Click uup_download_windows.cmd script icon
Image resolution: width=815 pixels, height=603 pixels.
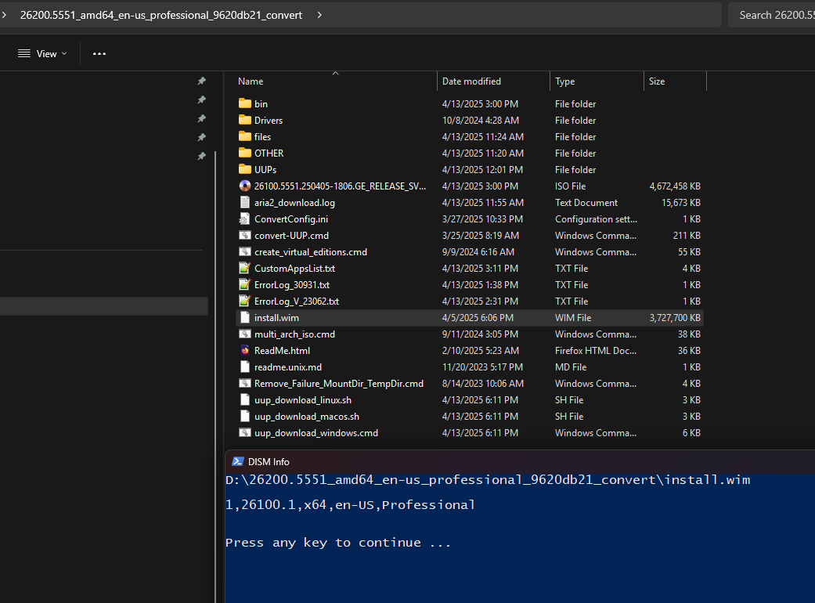[245, 433]
